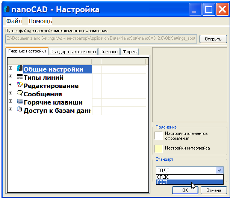Screen dimensions: 230x199
Task: Expand the Типы линий node
Action: [10, 76]
